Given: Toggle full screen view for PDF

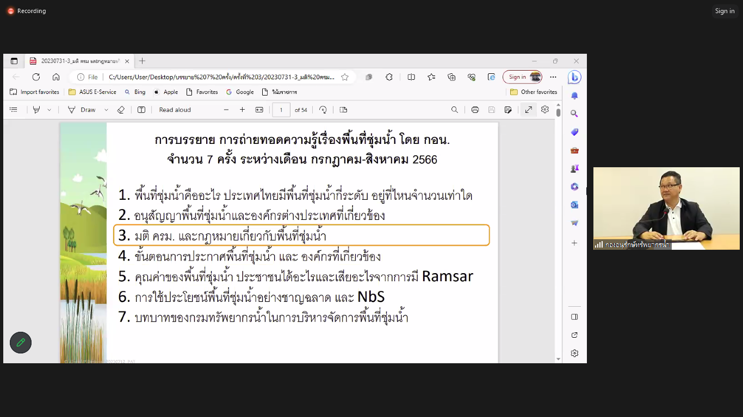Looking at the screenshot, I should 529,110.
